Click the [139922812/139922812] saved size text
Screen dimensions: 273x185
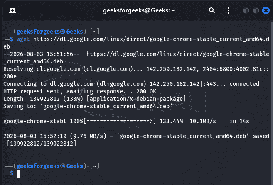[42, 144]
